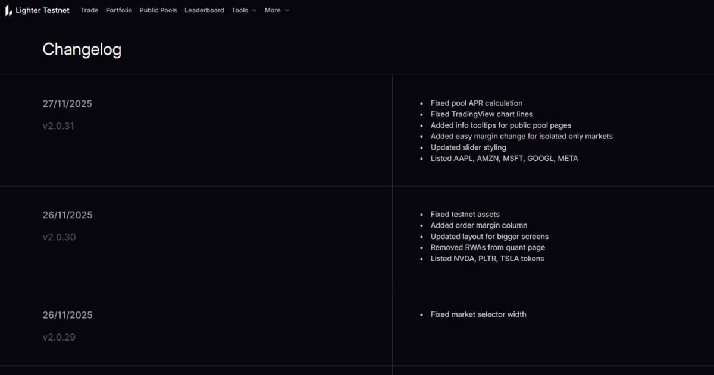The image size is (714, 375).
Task: Open the Trade page
Action: (89, 10)
